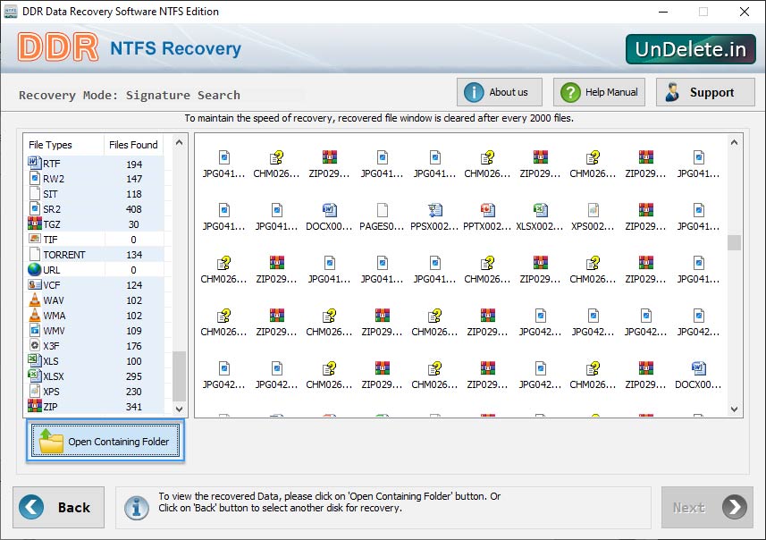Select the PAGES0 recovered file

(382, 216)
